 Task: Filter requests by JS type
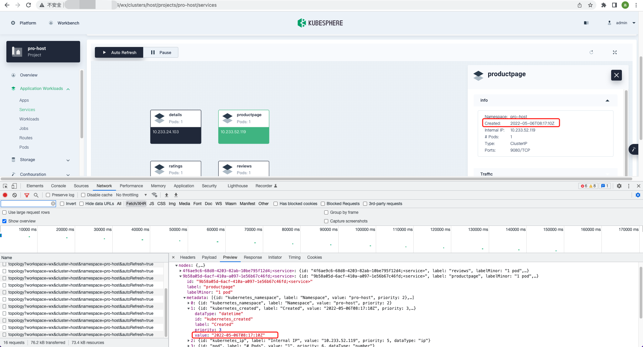pyautogui.click(x=152, y=204)
